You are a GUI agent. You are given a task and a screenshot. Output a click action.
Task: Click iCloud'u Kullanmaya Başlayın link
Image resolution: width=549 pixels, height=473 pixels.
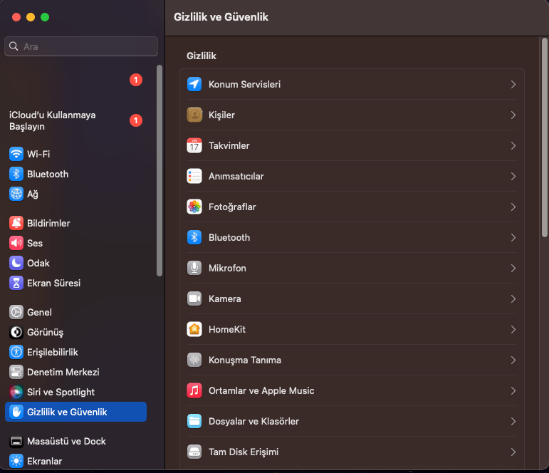[x=52, y=120]
